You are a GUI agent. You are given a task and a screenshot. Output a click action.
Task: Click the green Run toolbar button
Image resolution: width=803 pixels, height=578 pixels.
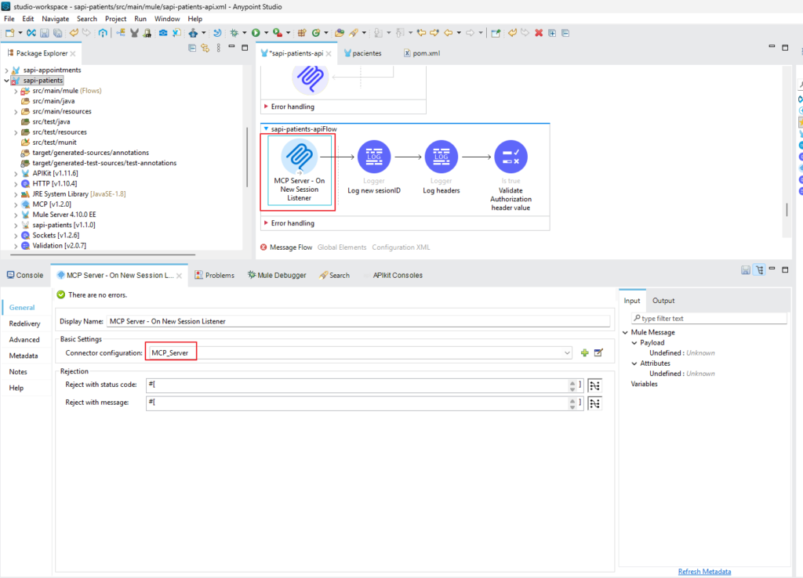256,33
